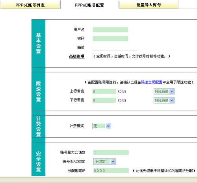Image resolution: width=197 pixels, height=183 pixels.
Task: Switch to PPPoE账号列表 tab
Action: coord(30,5)
